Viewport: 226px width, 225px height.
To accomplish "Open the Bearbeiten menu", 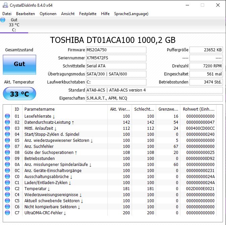I will point(26,14).
